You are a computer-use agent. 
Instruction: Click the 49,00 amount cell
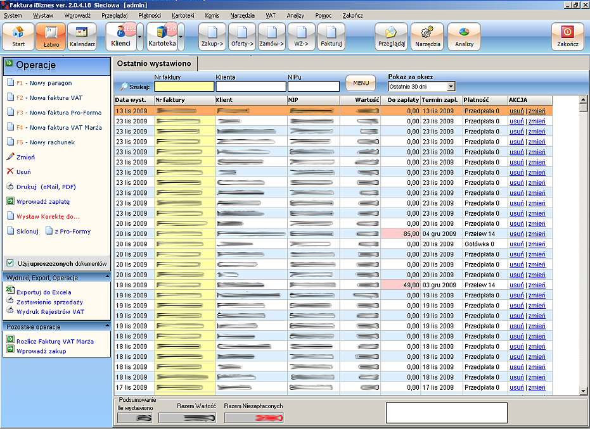click(401, 285)
